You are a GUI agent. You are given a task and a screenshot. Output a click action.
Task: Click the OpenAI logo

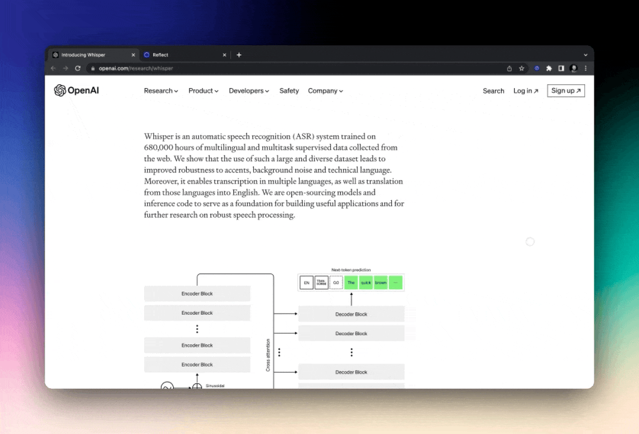(x=76, y=90)
